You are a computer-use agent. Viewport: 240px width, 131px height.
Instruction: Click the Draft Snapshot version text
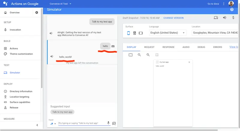tap(141, 18)
